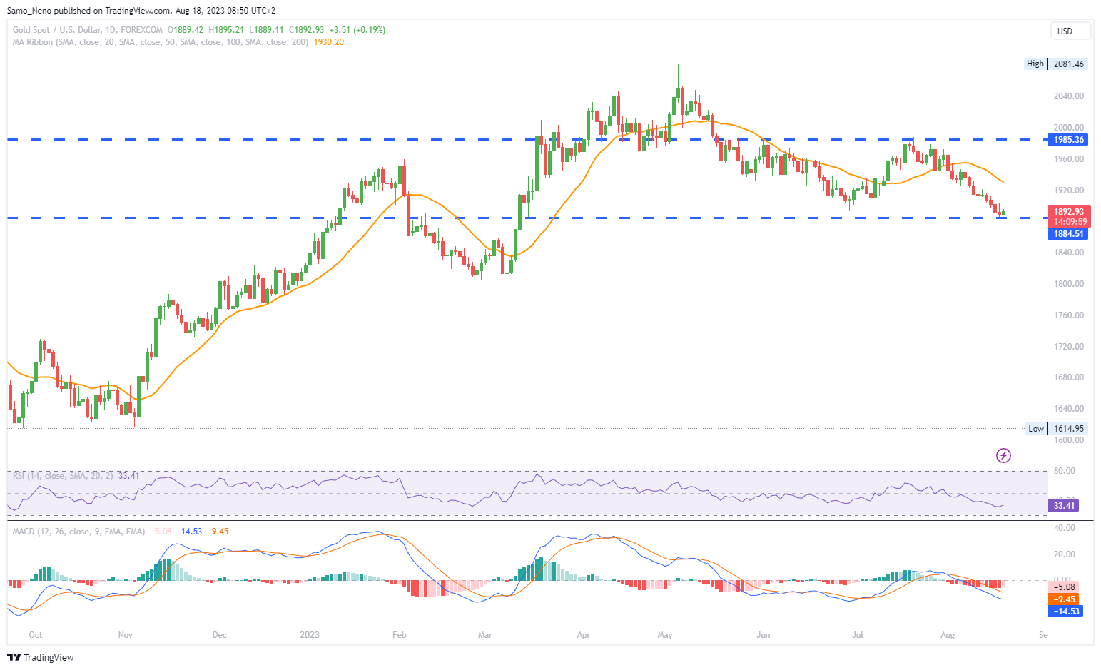Click the MA Ribbon value 1930.20
The width and height of the screenshot is (1101, 670).
click(329, 42)
